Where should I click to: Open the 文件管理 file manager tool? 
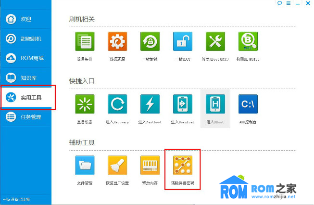pos(85,166)
